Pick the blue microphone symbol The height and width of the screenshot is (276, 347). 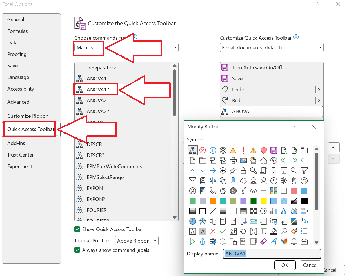pos(233,181)
